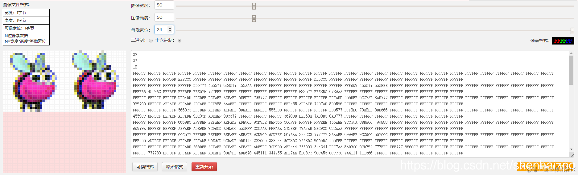The height and width of the screenshot is (175, 578).
Task: Click the '宽度: 1字节' format table row
Action: click(x=26, y=13)
